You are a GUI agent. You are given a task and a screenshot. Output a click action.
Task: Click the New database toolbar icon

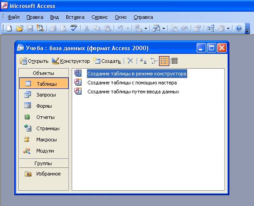tap(9, 29)
